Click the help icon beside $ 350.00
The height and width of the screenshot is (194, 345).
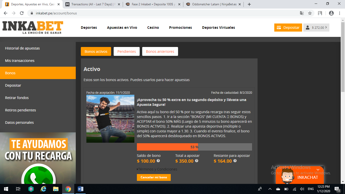[197, 161]
